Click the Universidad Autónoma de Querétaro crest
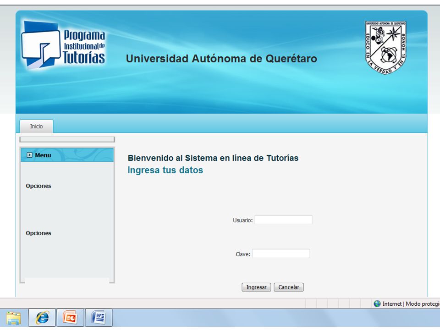Screen dimensions: 440x330 click(x=385, y=47)
